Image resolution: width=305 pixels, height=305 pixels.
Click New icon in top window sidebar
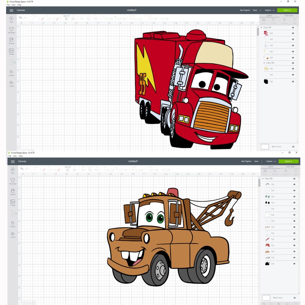tap(11, 19)
